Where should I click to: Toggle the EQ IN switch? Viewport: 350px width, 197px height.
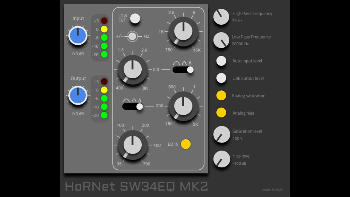[x=186, y=144]
